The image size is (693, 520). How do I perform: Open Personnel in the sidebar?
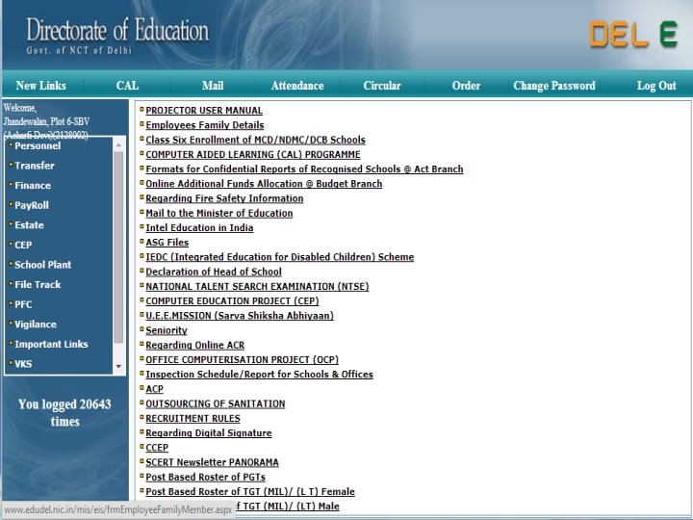[x=38, y=146]
